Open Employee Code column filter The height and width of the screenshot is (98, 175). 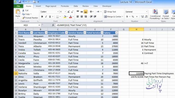pyautogui.click(x=66, y=33)
